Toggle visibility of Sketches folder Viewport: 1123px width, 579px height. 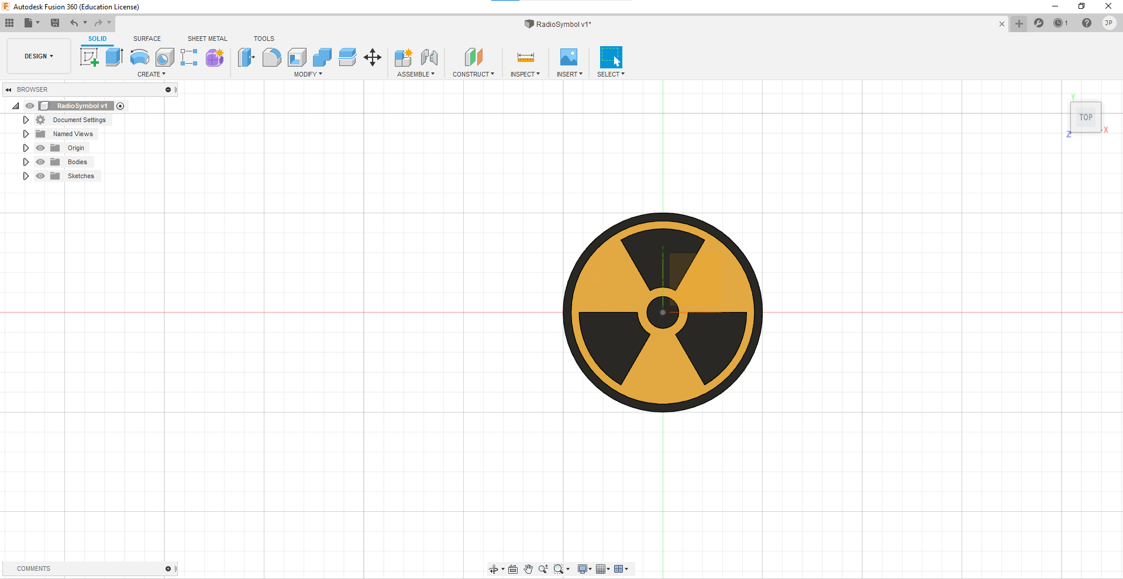pyautogui.click(x=40, y=176)
